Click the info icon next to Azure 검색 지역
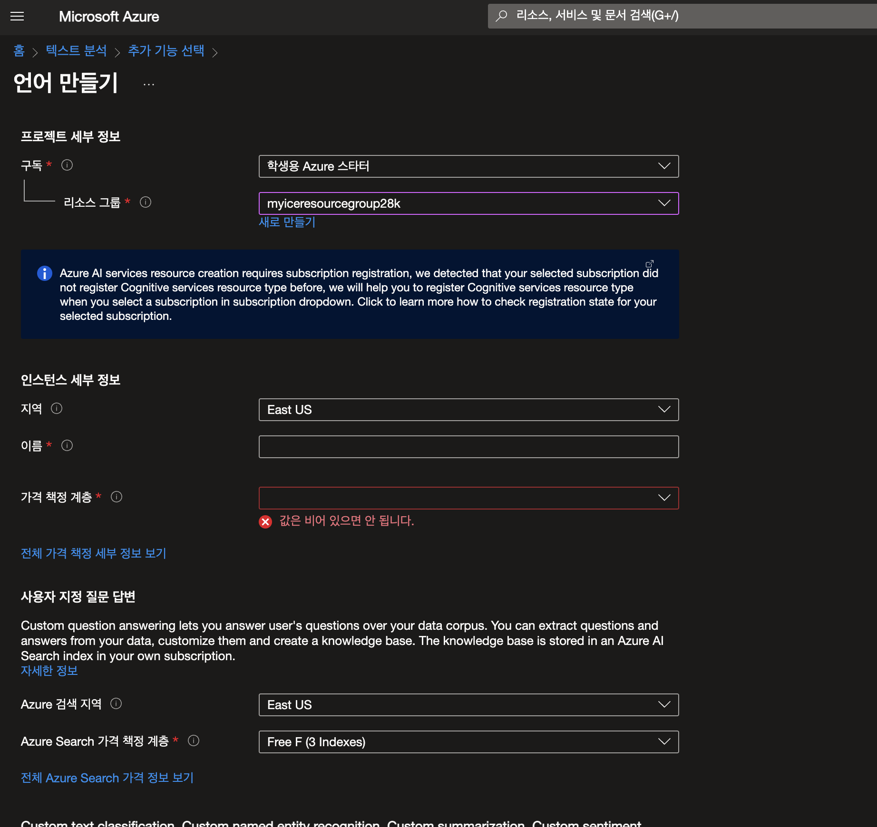This screenshot has height=827, width=877. point(116,703)
